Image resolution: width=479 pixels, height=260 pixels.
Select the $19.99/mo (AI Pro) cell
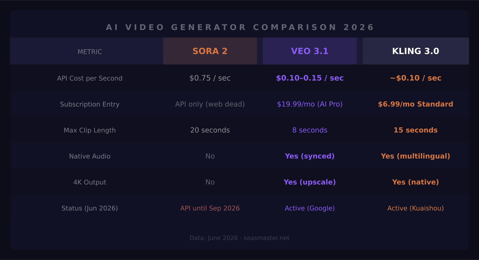310,104
